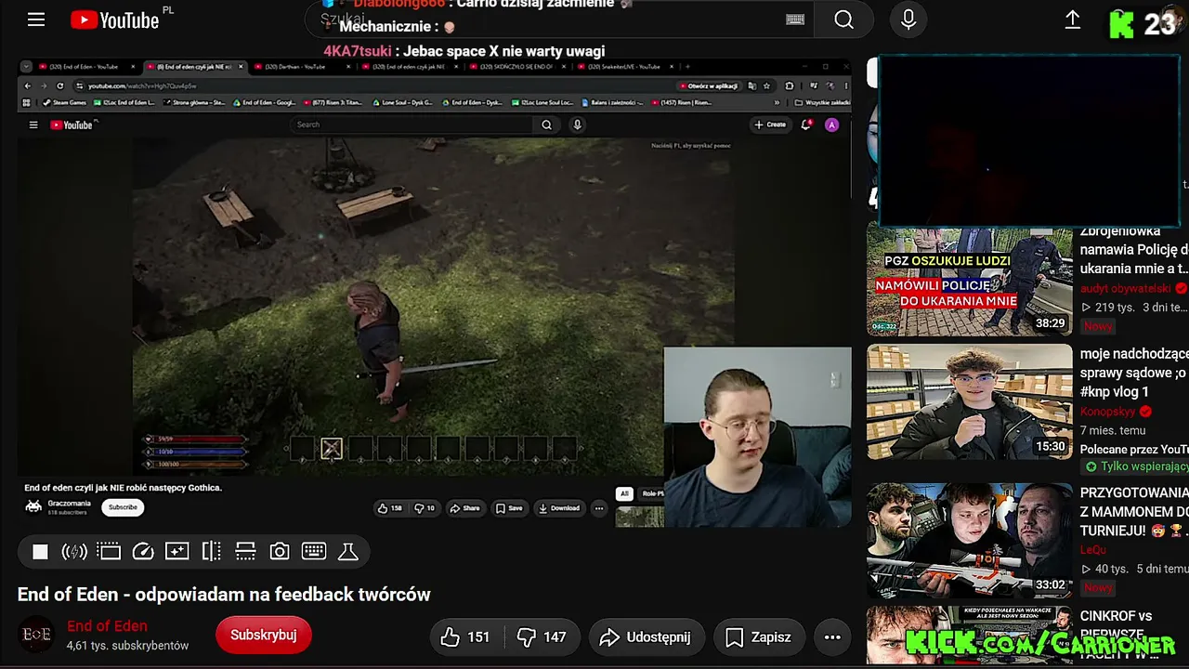The image size is (1189, 669).
Task: Open the End of Eden channel name link
Action: pos(107,626)
